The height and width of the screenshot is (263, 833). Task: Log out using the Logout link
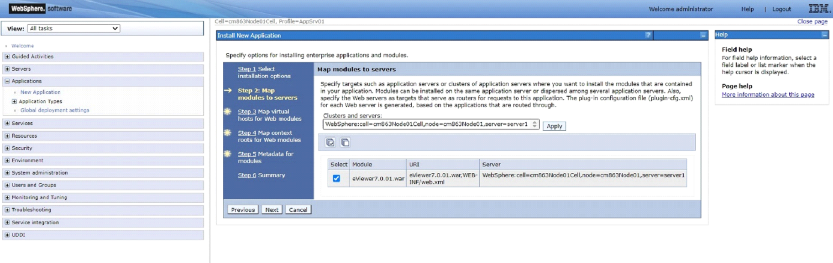click(781, 9)
